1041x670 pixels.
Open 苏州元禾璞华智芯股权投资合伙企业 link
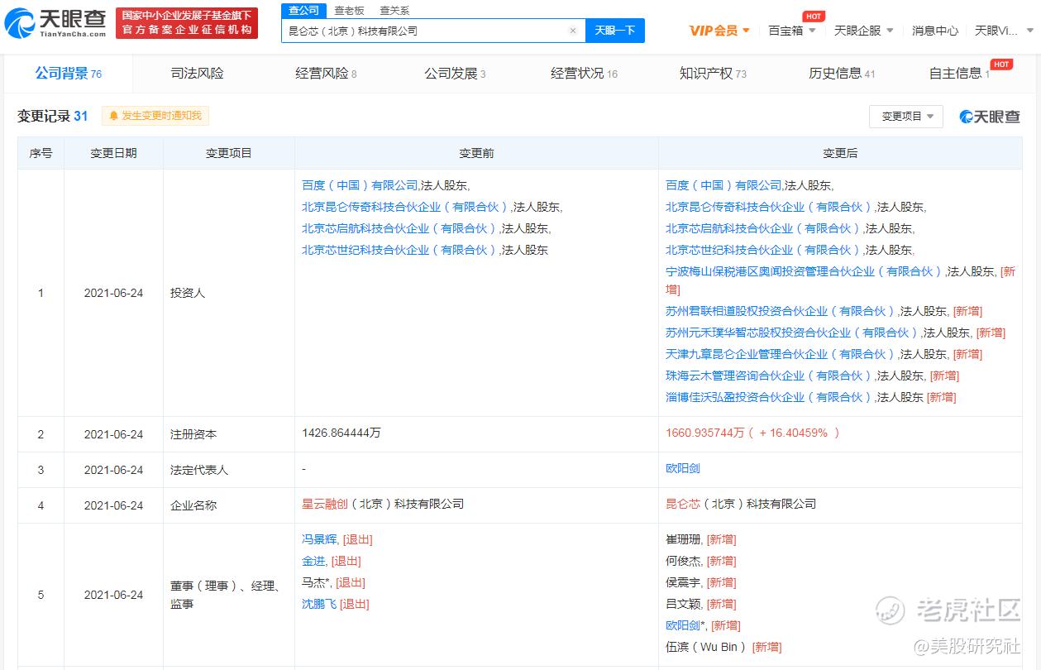coord(793,333)
